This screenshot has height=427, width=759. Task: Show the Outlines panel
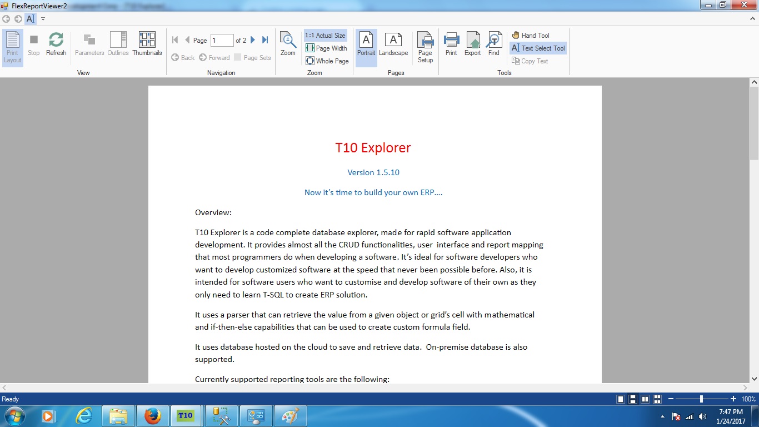click(118, 46)
